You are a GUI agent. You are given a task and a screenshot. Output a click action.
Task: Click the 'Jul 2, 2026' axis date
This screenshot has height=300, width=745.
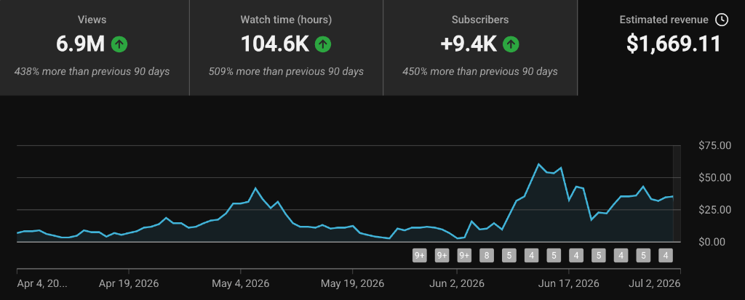point(655,284)
